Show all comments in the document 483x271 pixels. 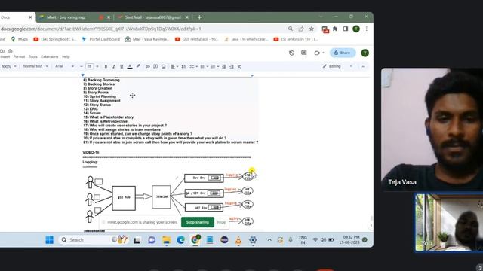(304, 53)
